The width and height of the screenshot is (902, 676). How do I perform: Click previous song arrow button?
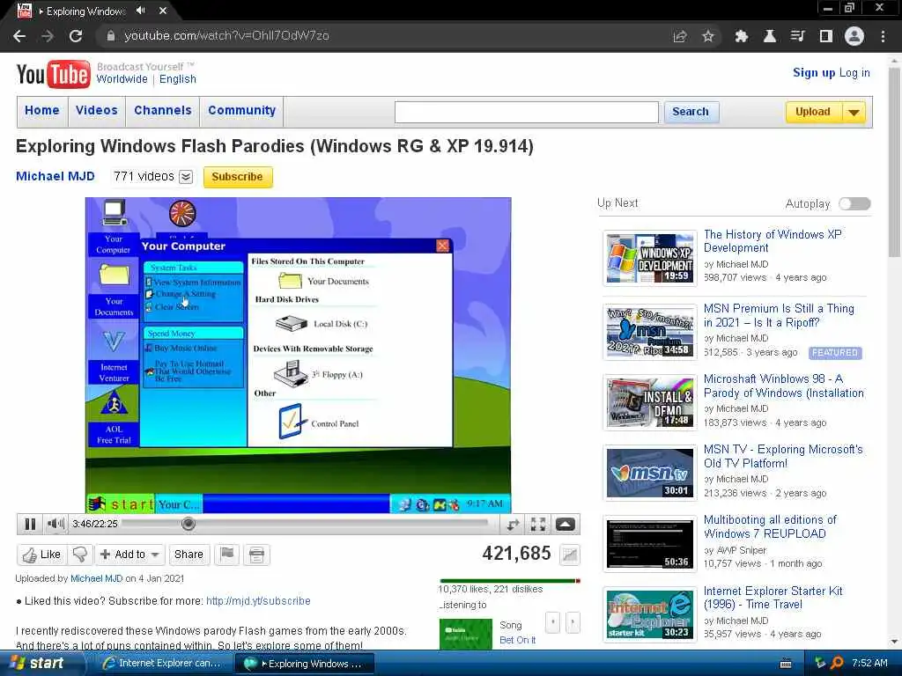pos(552,622)
